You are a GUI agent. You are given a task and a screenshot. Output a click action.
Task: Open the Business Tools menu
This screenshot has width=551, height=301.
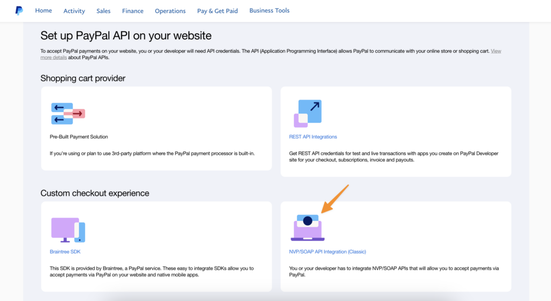269,11
